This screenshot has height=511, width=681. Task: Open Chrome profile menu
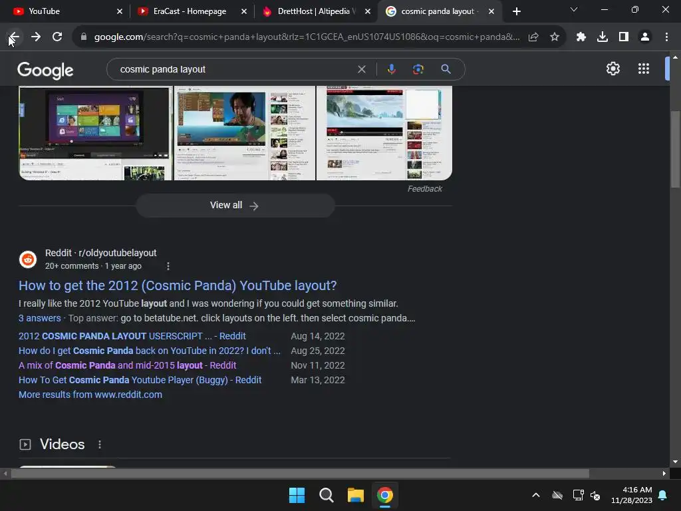pyautogui.click(x=645, y=37)
